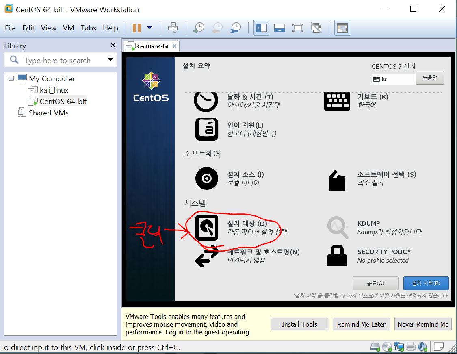Open keyboard settings via keyboard icon
The width and height of the screenshot is (457, 354).
tap(337, 101)
